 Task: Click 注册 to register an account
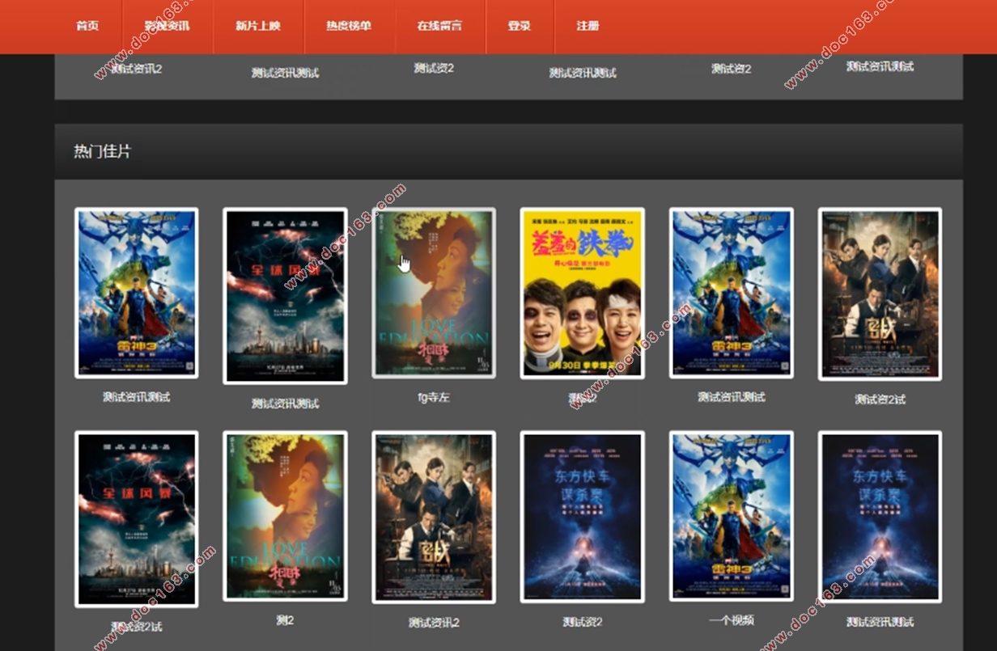pyautogui.click(x=588, y=26)
